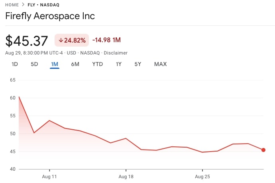Click the $45.37 stock price

[x=27, y=41]
